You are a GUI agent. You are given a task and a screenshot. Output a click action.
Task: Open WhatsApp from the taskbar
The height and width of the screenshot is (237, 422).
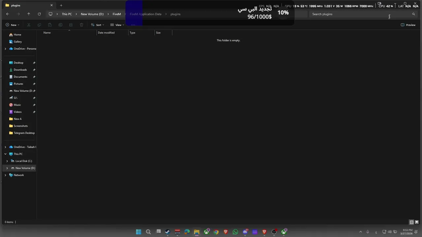(x=235, y=232)
